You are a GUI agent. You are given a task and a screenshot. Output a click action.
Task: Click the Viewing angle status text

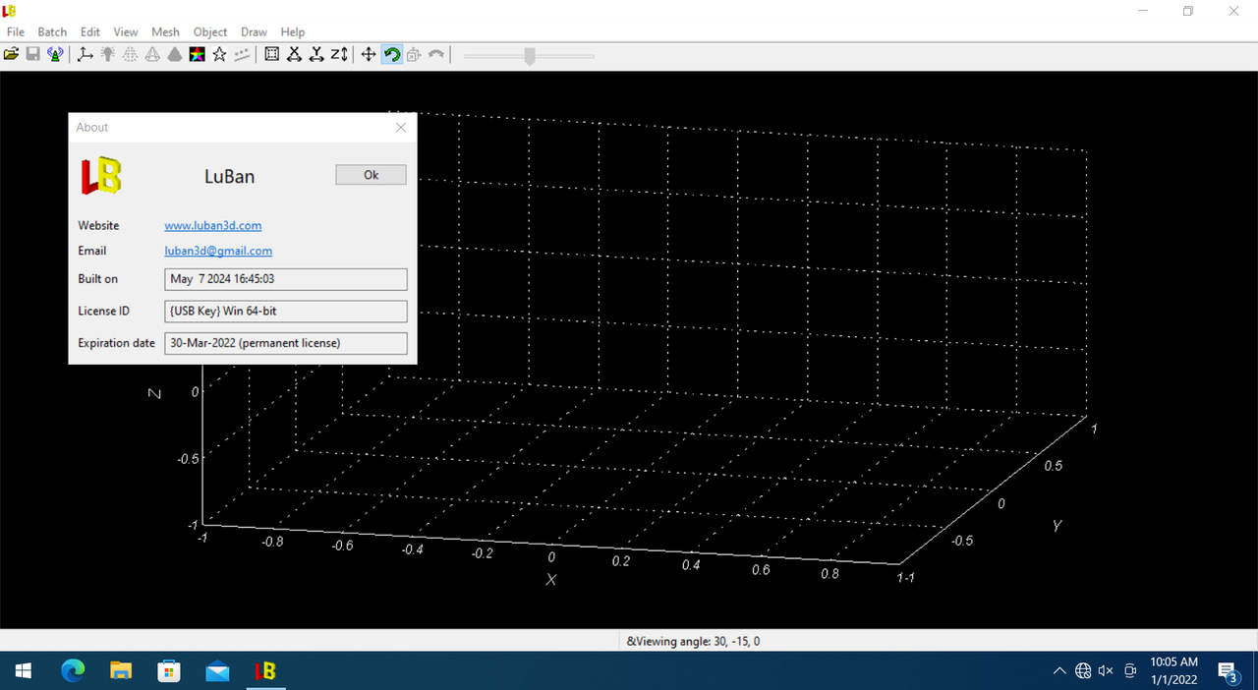click(x=693, y=641)
